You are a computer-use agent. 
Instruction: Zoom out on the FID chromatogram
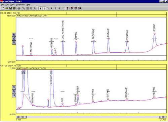pyautogui.click(x=14, y=43)
